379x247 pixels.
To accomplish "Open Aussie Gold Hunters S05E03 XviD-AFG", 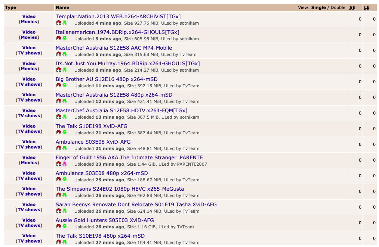I will click(x=105, y=220).
